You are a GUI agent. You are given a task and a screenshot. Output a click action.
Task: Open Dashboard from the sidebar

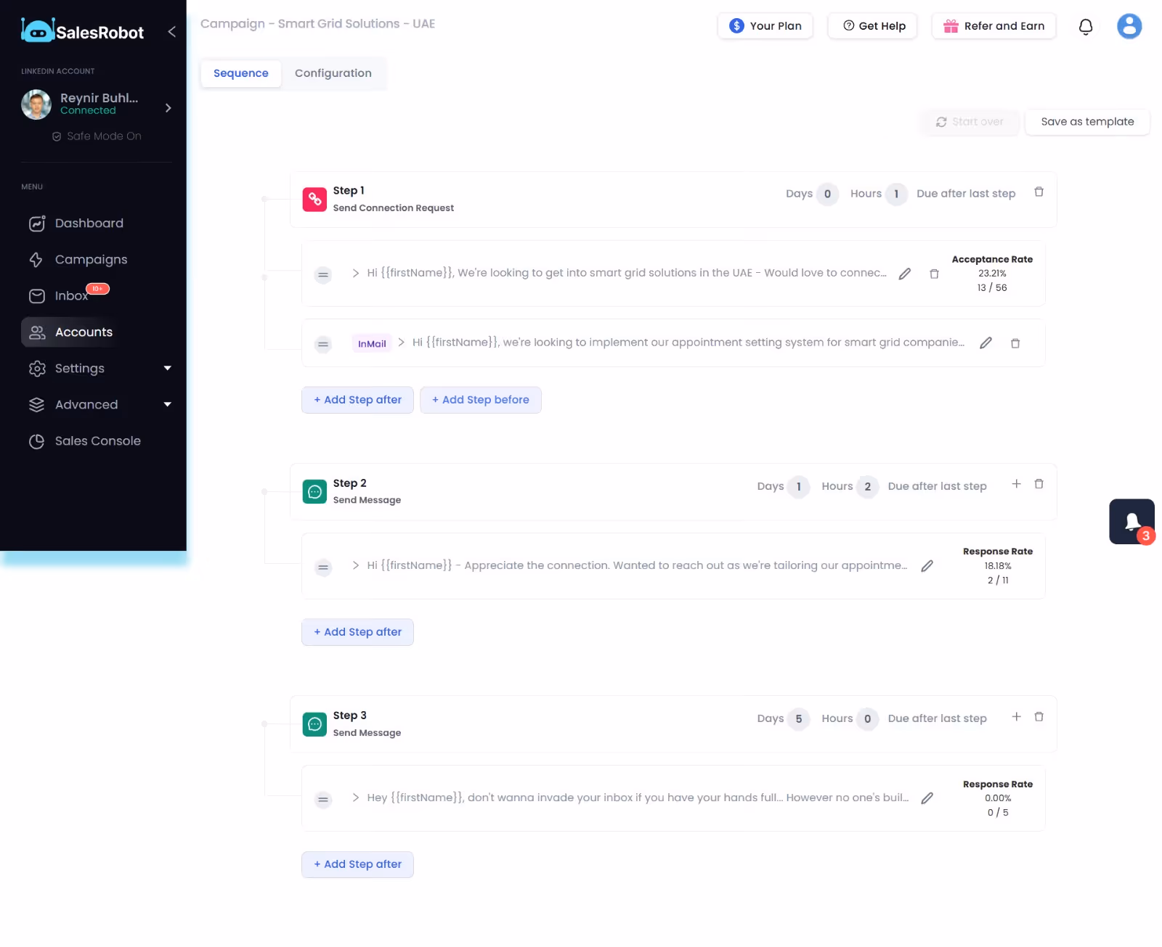89,223
